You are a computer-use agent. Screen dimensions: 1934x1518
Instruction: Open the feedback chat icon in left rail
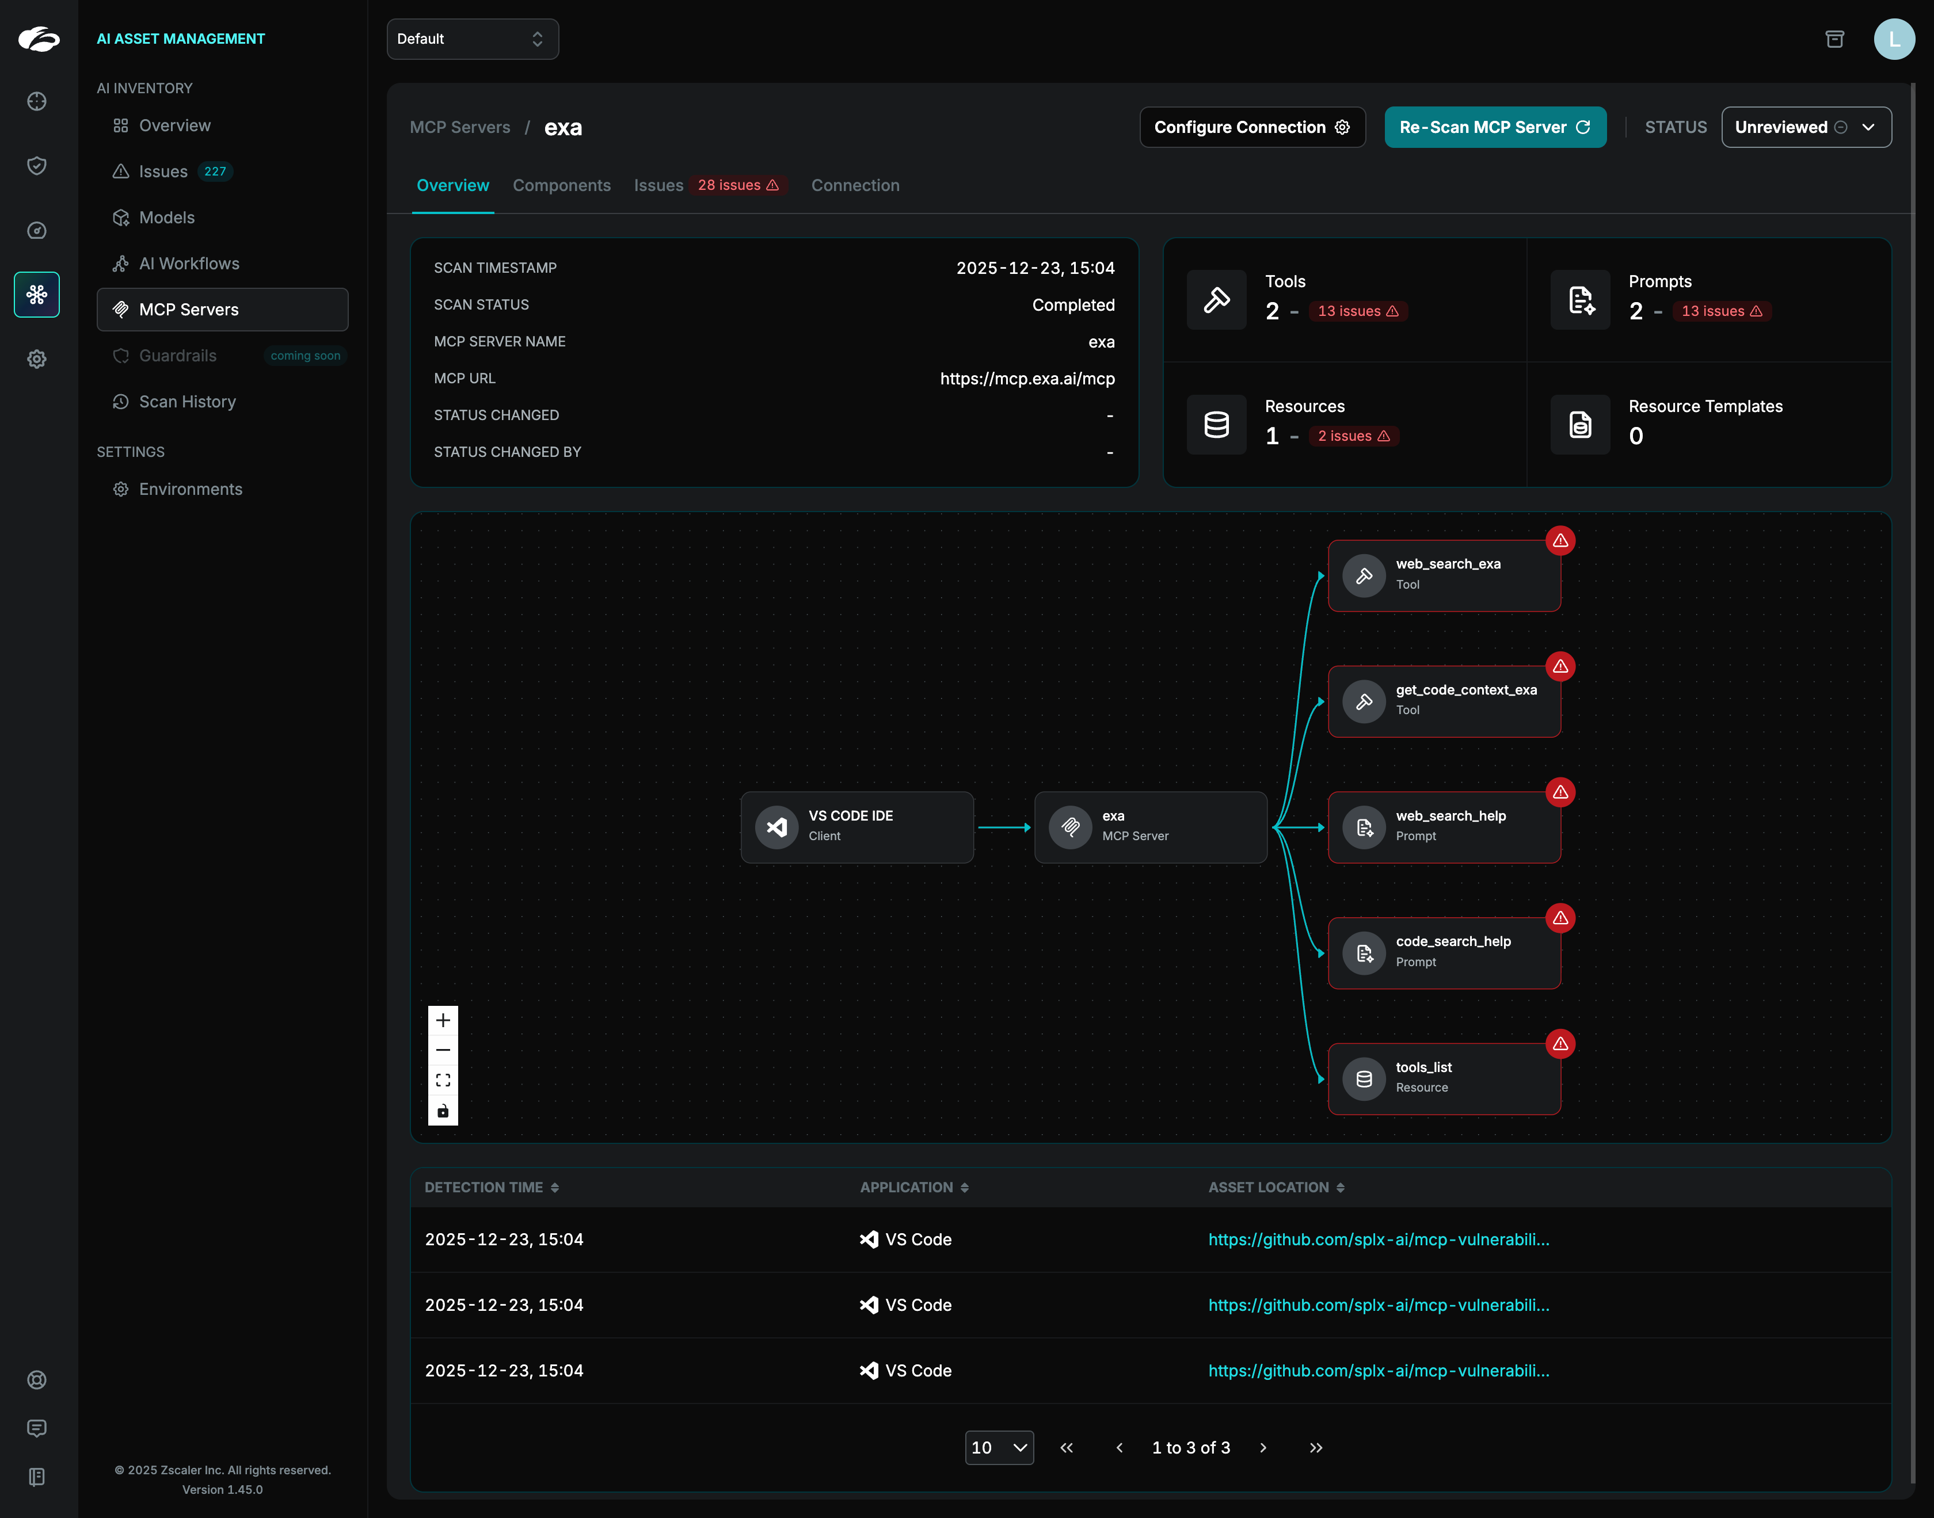[36, 1428]
